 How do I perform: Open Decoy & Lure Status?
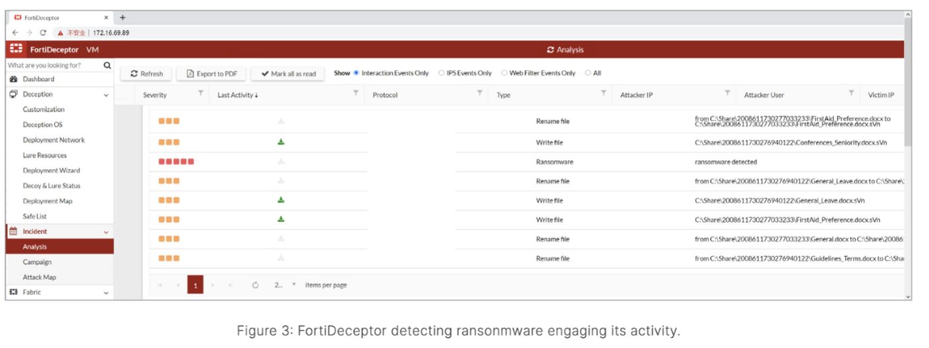[52, 186]
